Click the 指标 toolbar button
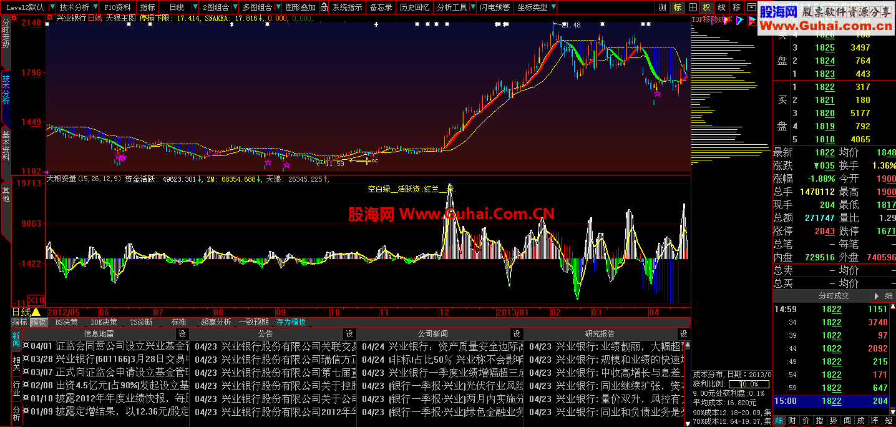 click(x=148, y=7)
